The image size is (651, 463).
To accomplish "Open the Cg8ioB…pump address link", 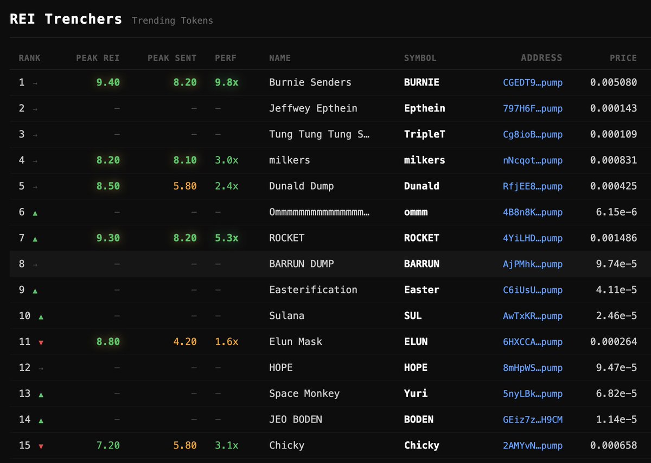I will coord(533,135).
